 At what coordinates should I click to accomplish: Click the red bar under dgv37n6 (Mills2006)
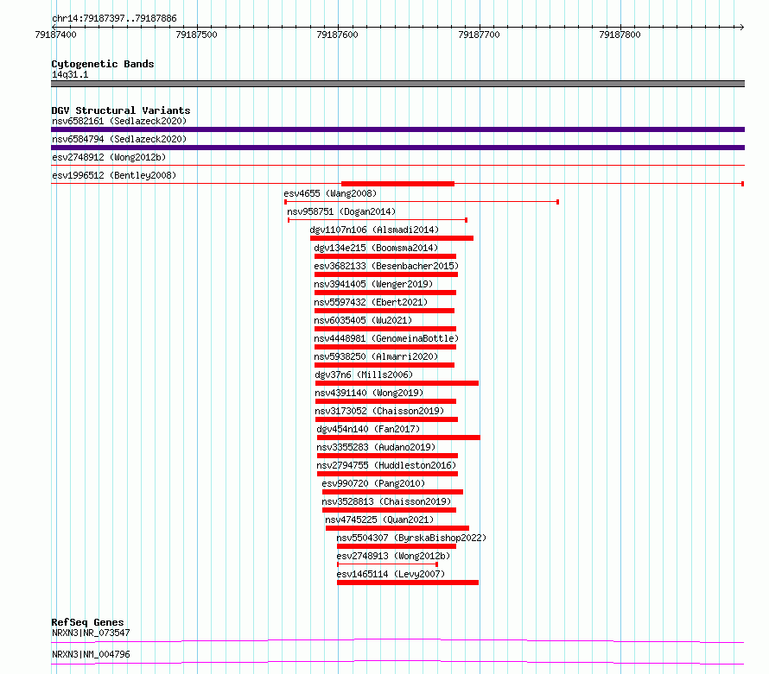tap(397, 383)
